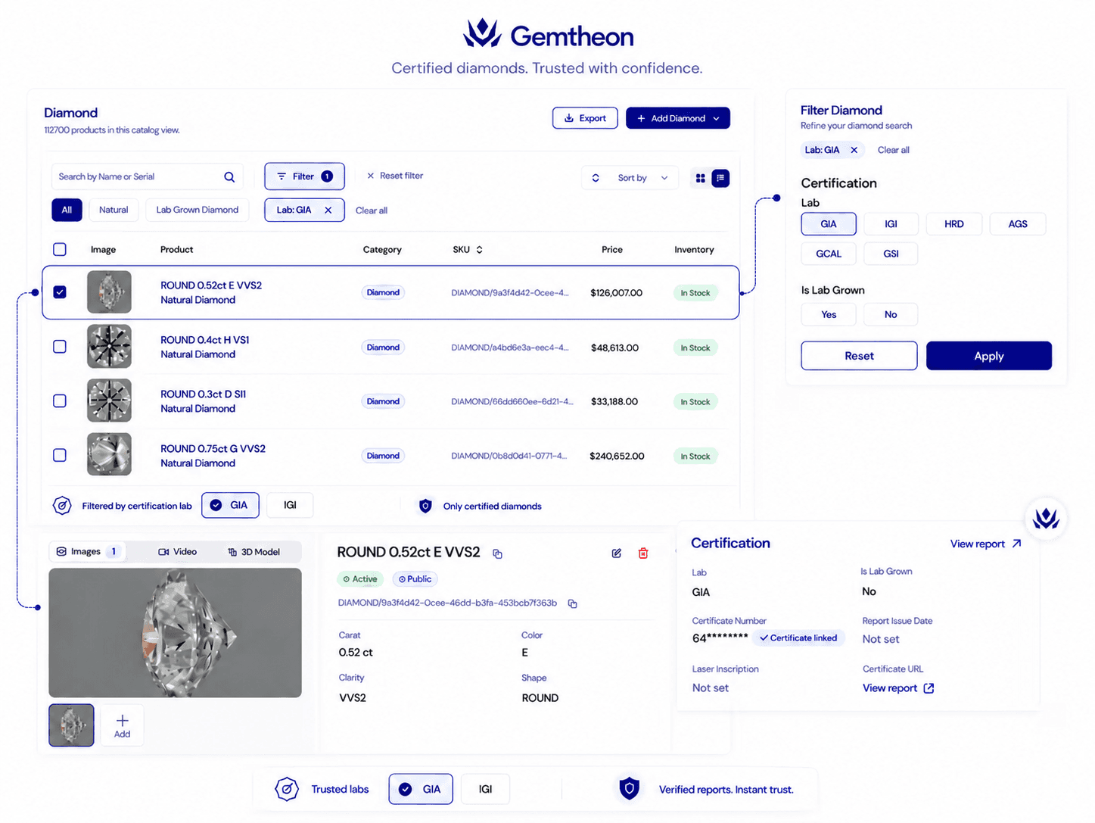Click the search magnifier icon
The width and height of the screenshot is (1095, 823).
pyautogui.click(x=229, y=177)
